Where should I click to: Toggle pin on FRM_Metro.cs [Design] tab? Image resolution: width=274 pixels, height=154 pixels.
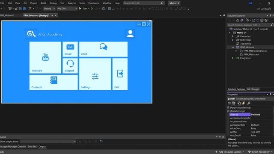pos(52,15)
